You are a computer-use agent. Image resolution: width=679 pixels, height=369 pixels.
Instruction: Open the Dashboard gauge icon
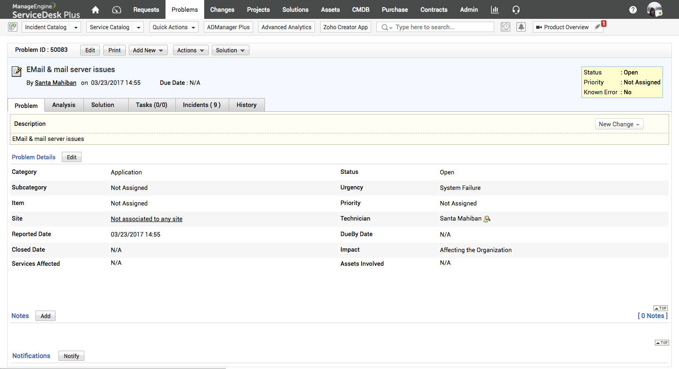(x=117, y=9)
